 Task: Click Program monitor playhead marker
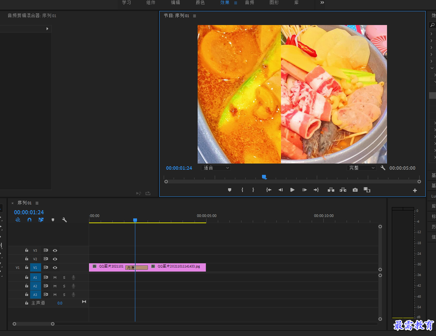click(x=264, y=177)
